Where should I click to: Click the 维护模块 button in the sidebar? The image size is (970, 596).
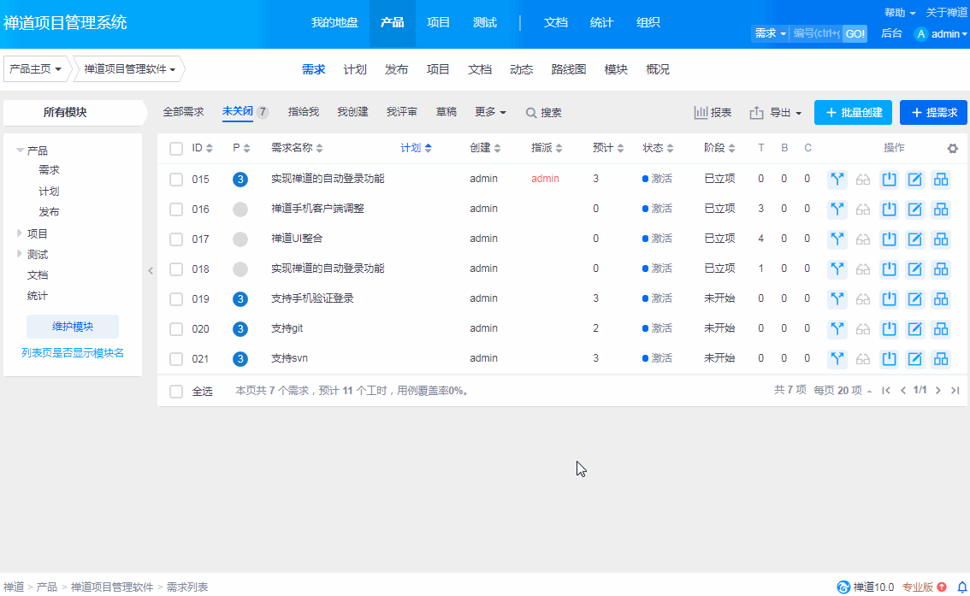pos(73,327)
